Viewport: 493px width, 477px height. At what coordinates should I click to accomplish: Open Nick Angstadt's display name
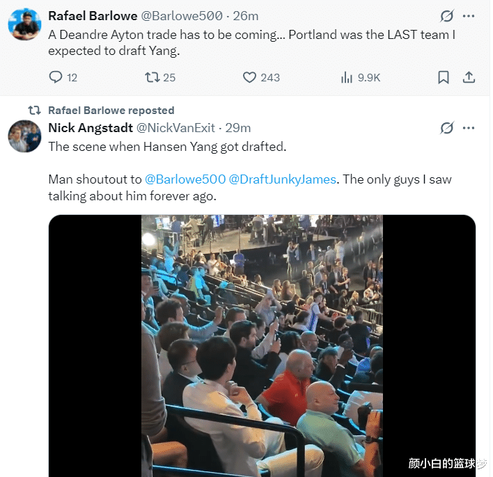pos(91,128)
